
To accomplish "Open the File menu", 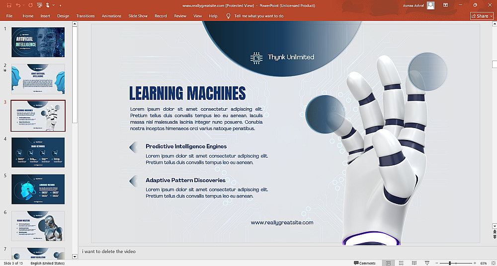I will click(9, 16).
